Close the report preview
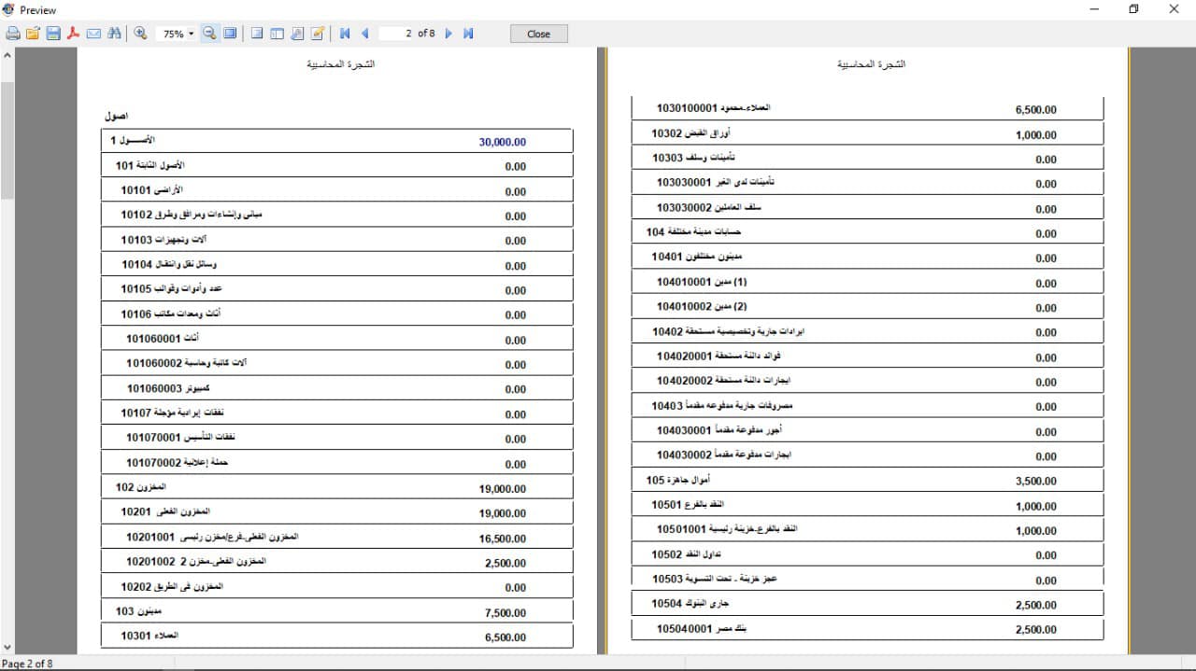 [538, 34]
